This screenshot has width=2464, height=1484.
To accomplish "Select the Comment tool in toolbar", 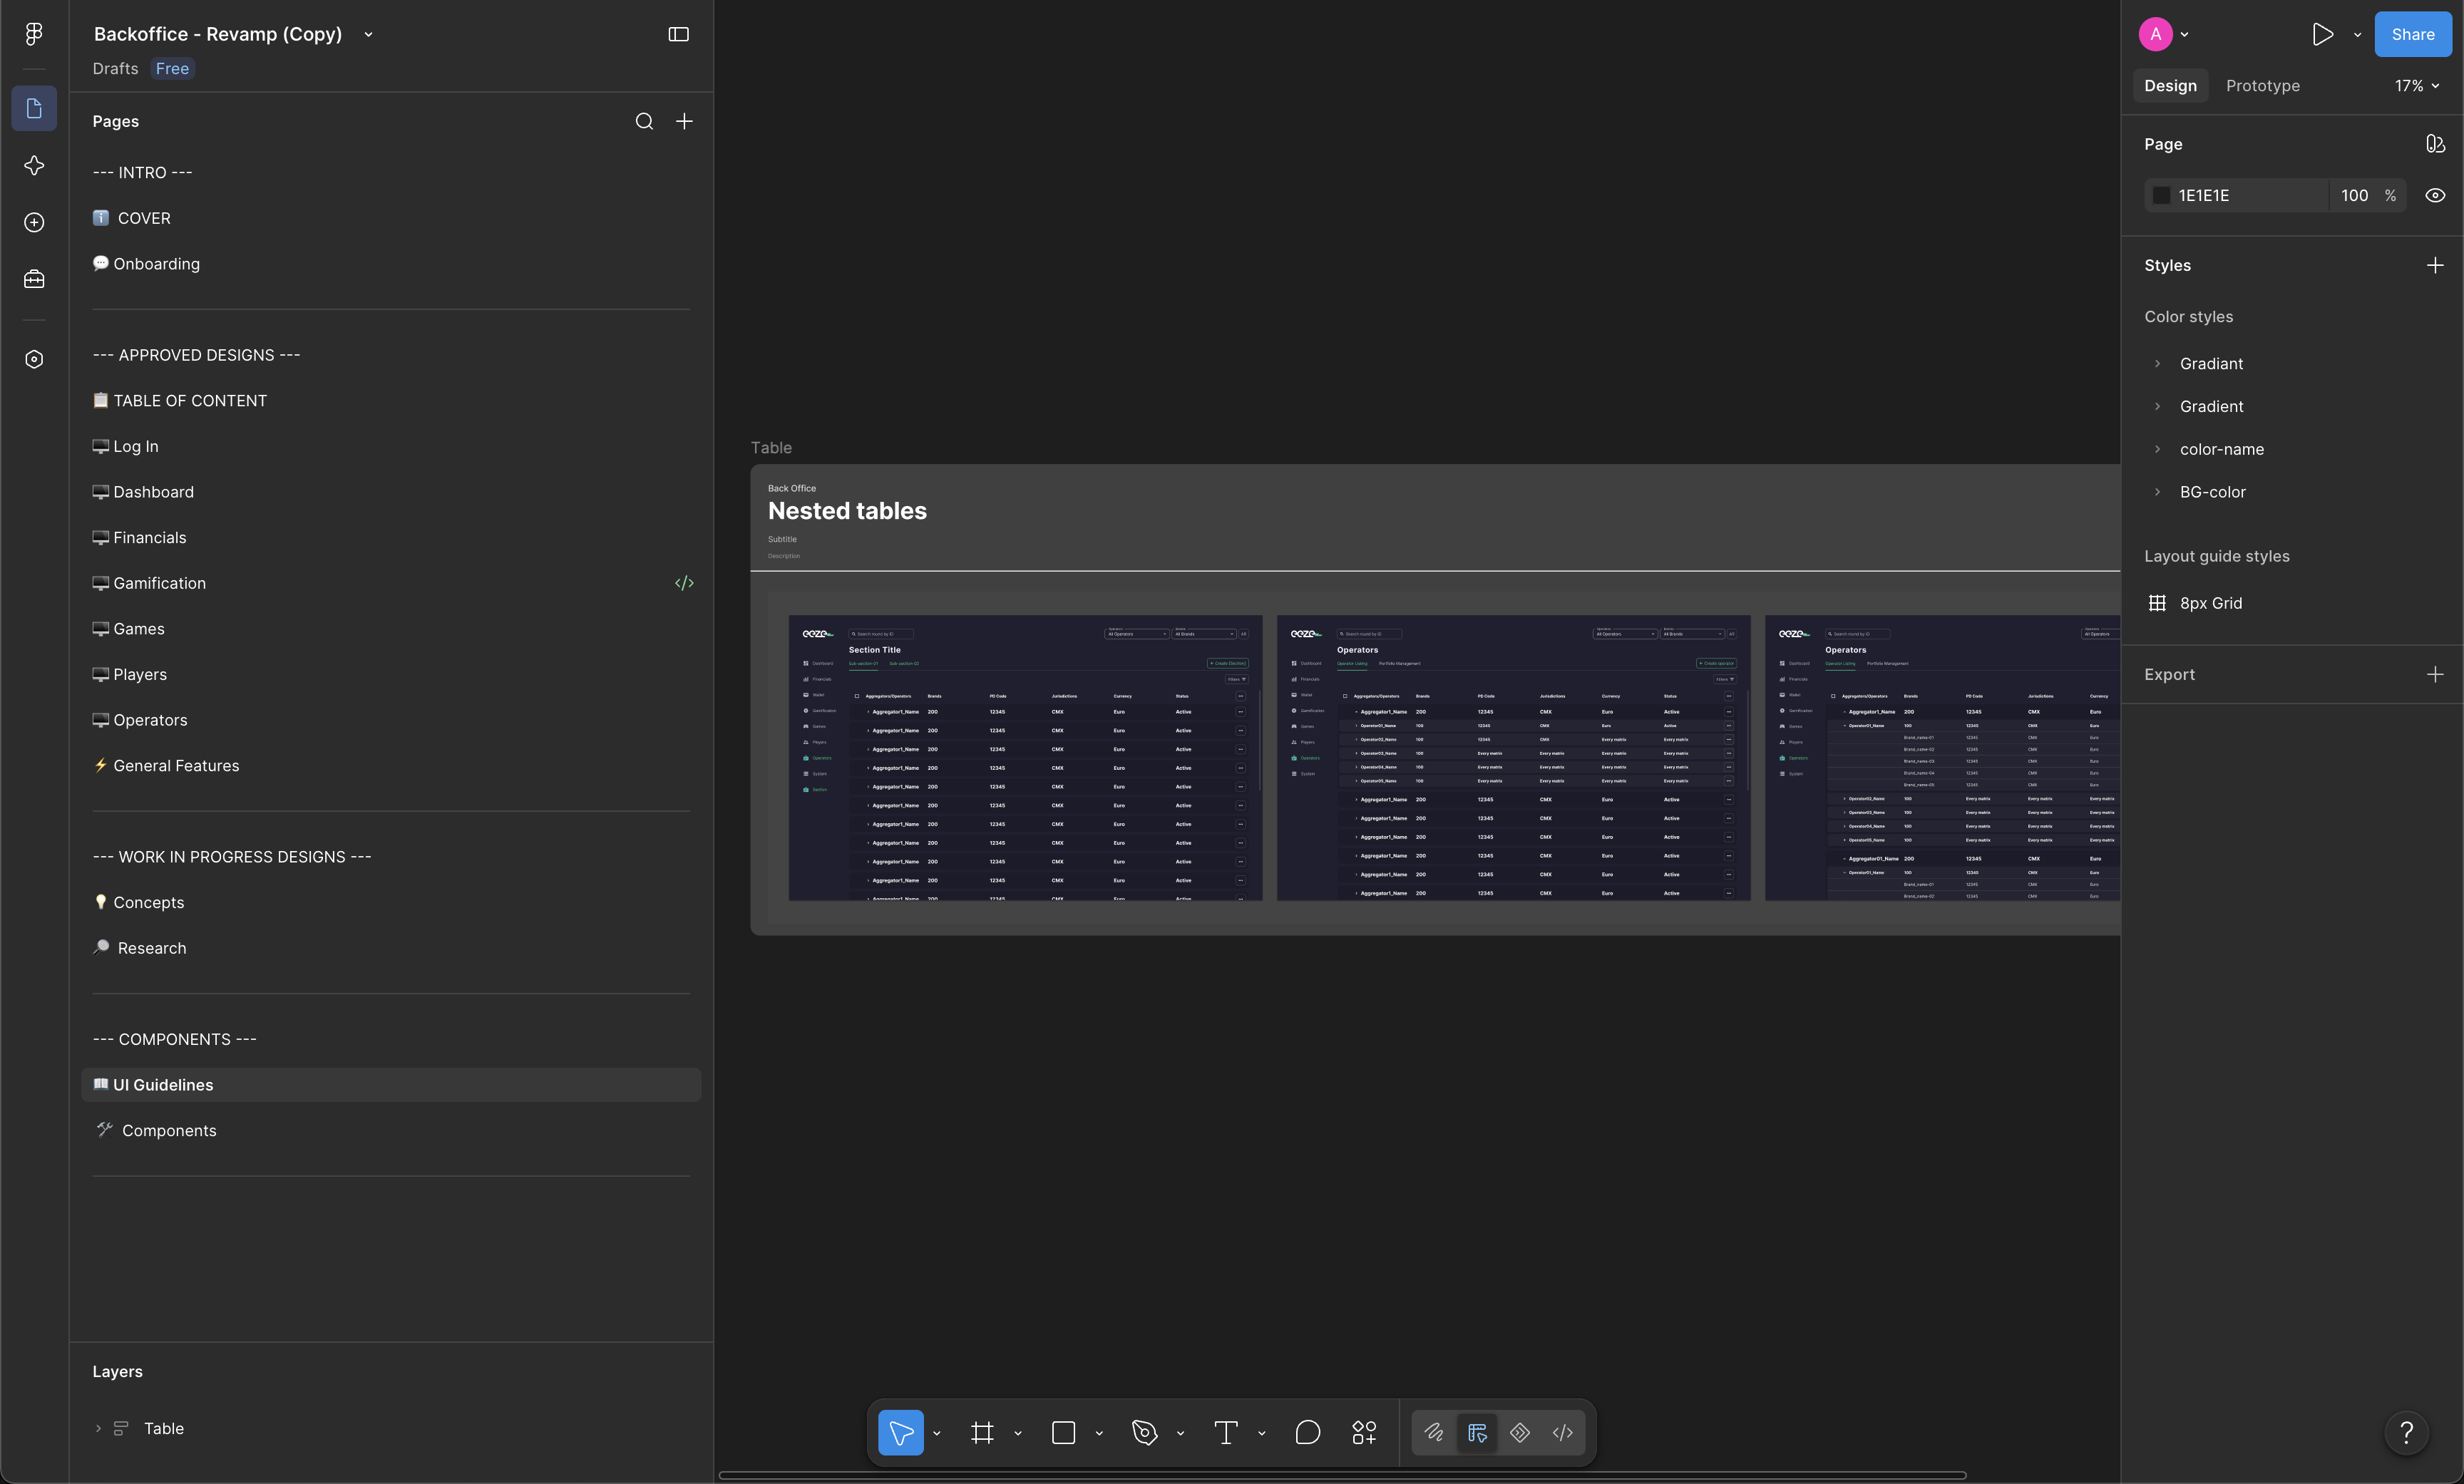I will click(x=1307, y=1432).
